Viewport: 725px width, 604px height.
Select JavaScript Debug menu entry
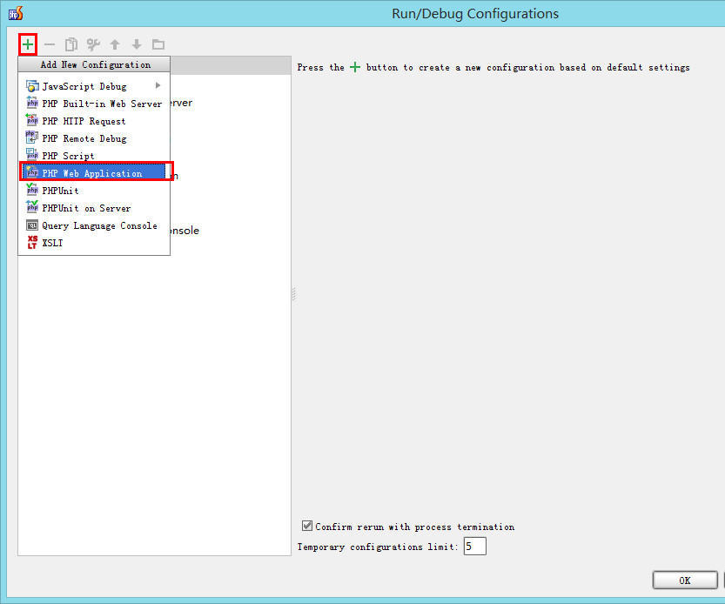tap(94, 86)
